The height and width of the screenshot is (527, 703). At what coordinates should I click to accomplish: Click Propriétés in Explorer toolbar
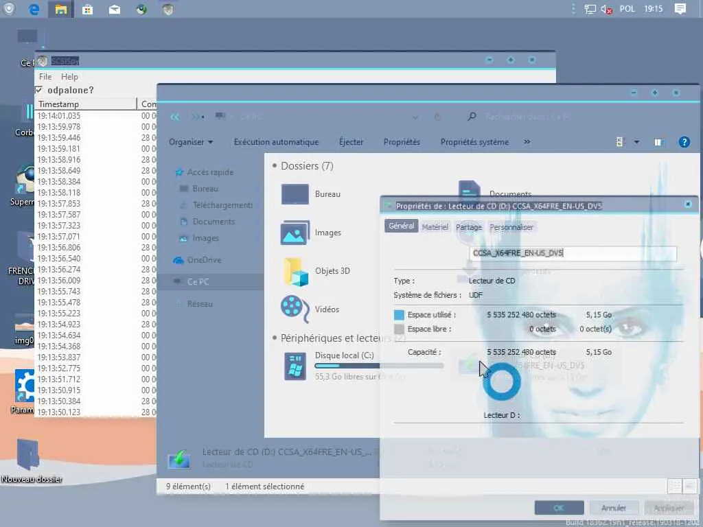click(402, 142)
